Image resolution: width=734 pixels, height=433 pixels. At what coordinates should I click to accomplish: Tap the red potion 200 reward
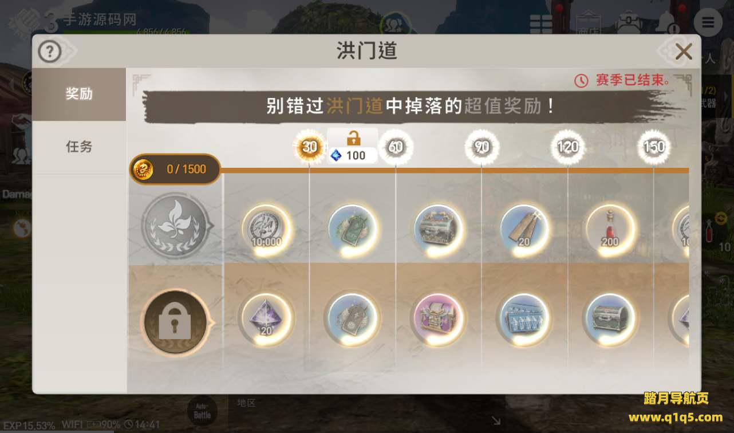610,230
